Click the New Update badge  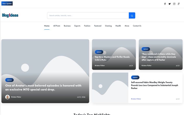(x=7, y=4)
